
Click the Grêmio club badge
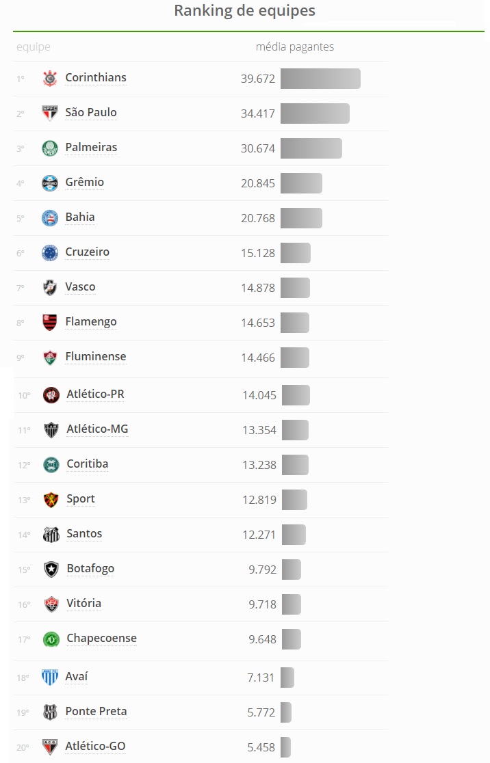(x=50, y=183)
